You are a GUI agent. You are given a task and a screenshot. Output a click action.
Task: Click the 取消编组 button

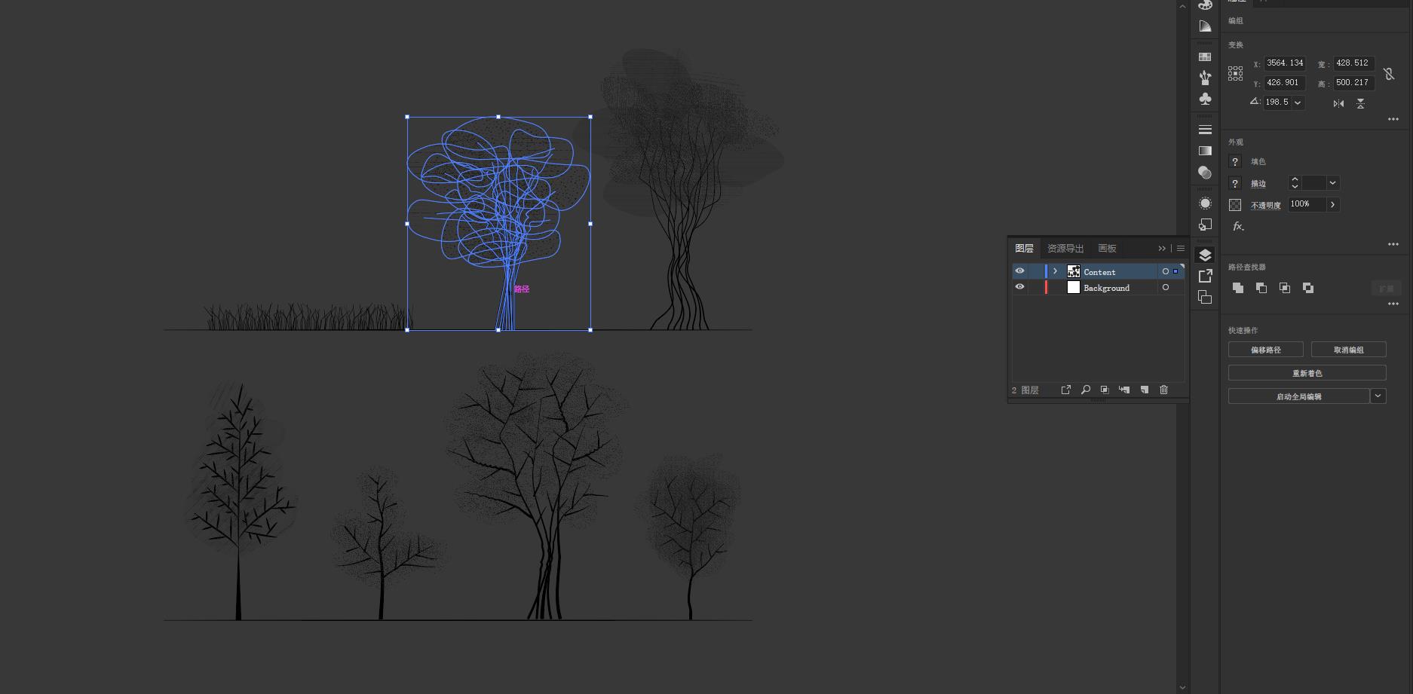pos(1348,350)
